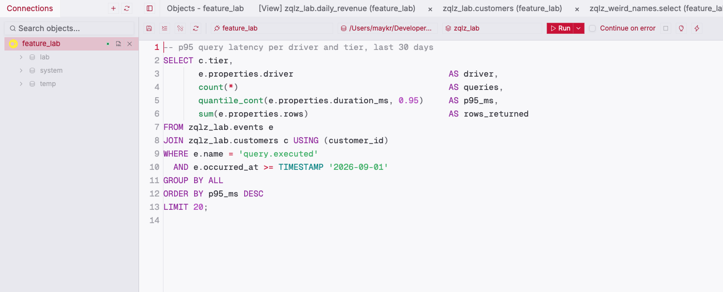Viewport: 723px width, 292px height.
Task: Add a new connection with plus icon
Action: tap(113, 8)
